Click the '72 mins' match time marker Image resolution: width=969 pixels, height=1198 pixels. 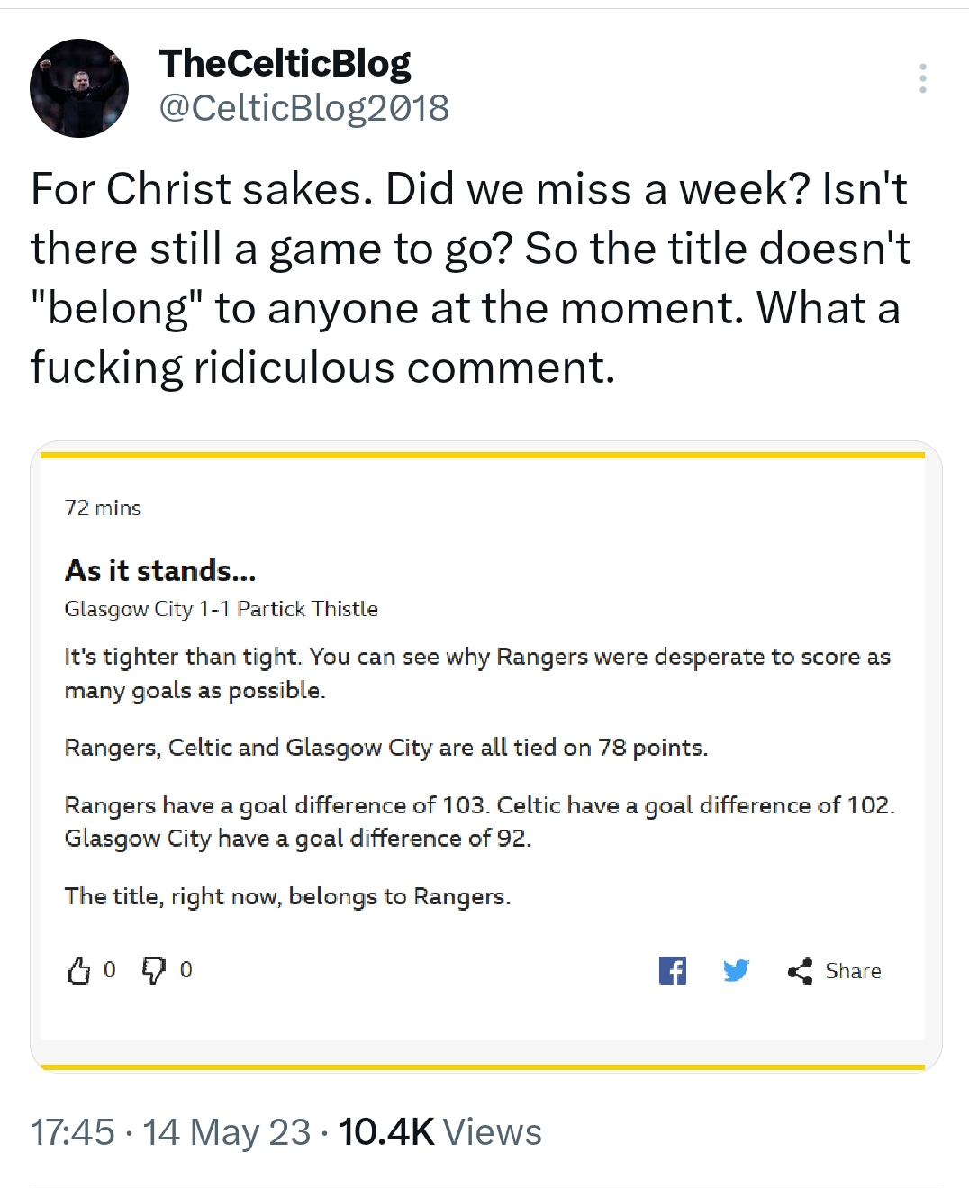[x=103, y=508]
